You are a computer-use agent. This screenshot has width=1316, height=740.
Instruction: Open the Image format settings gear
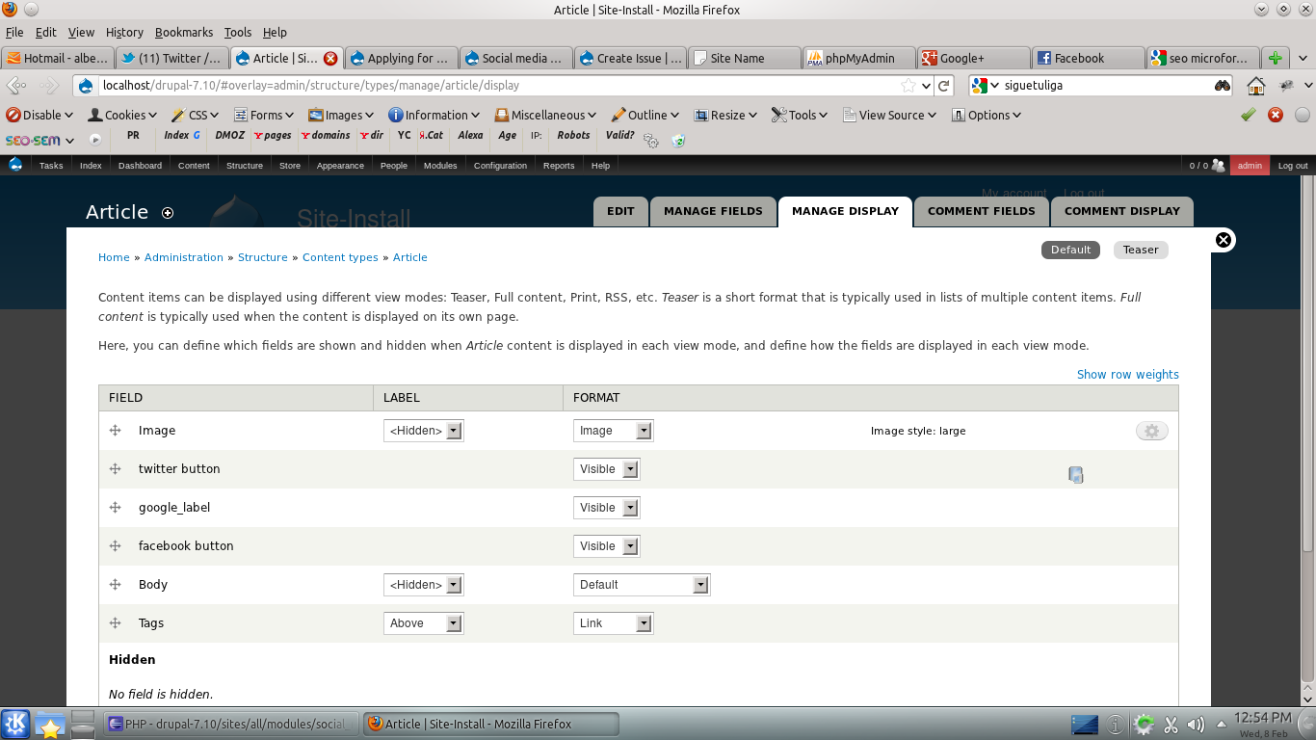pos(1152,431)
